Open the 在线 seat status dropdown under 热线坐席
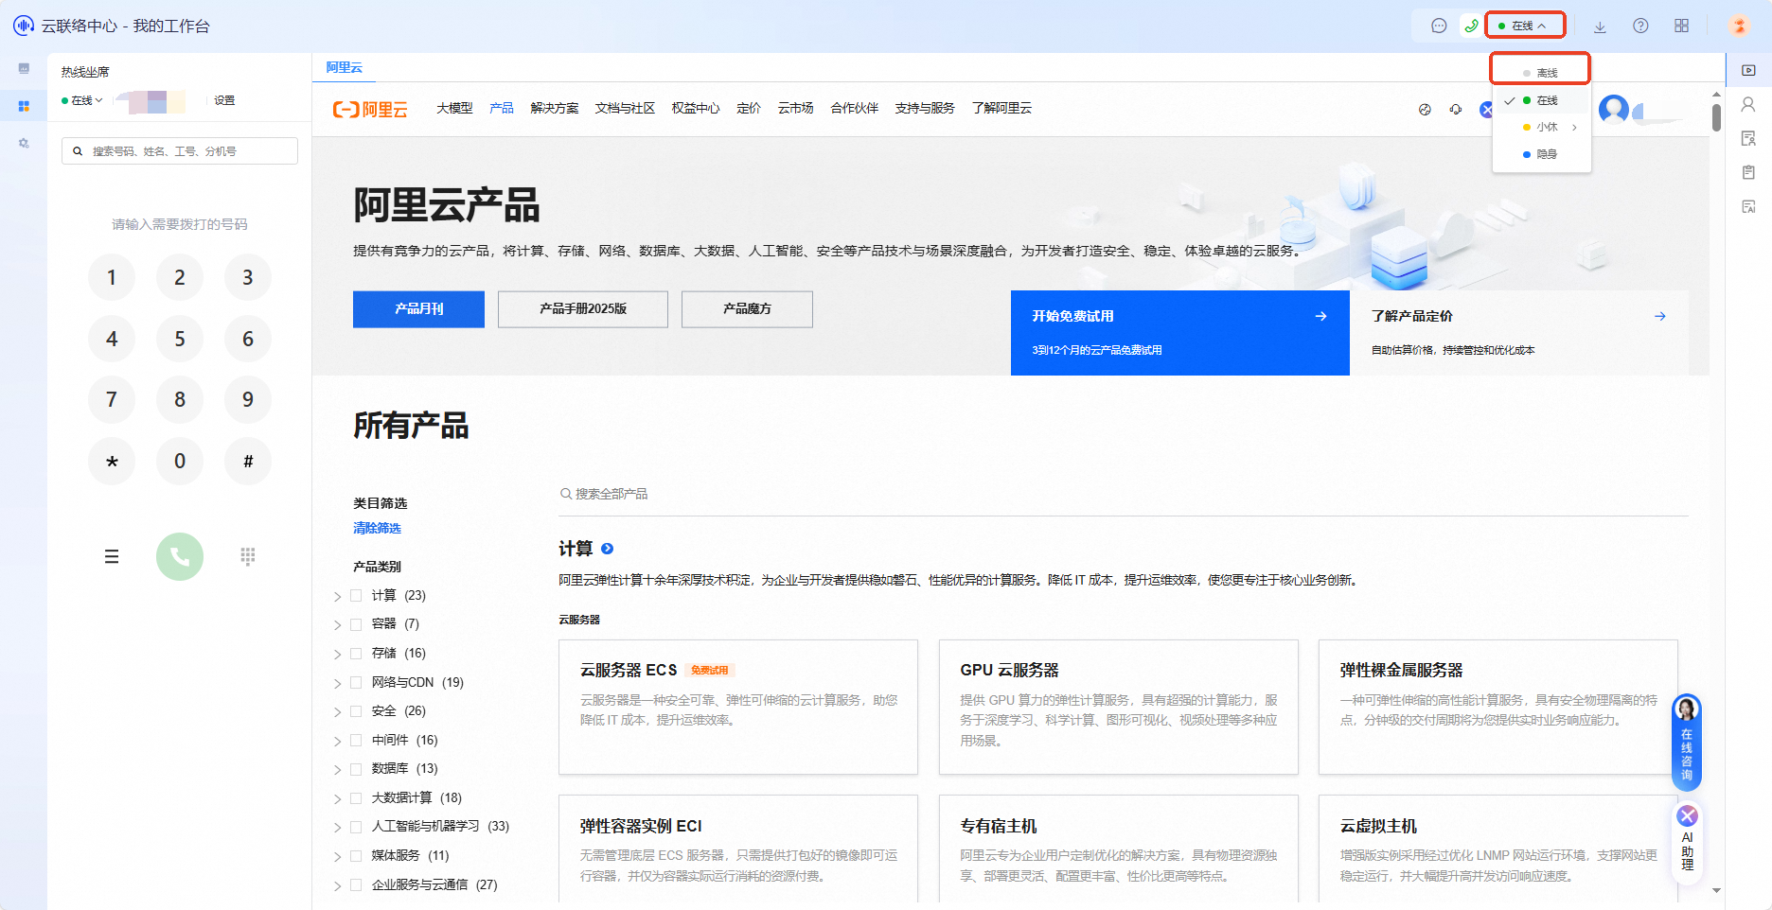This screenshot has width=1772, height=910. [82, 100]
